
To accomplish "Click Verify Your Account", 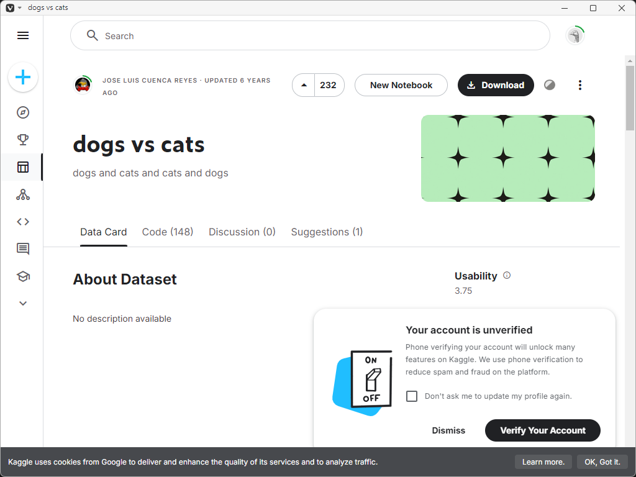I will (x=542, y=430).
